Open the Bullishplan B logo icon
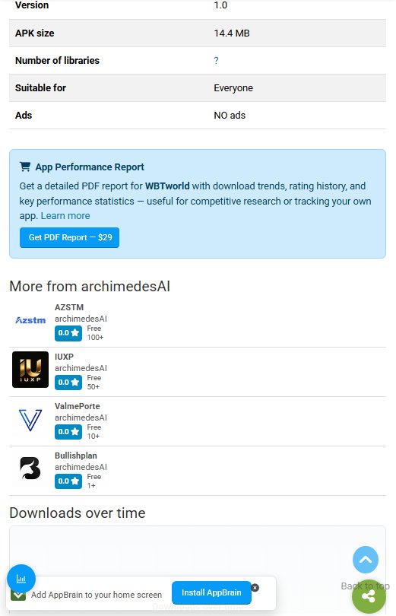The height and width of the screenshot is (616, 396). tap(30, 468)
